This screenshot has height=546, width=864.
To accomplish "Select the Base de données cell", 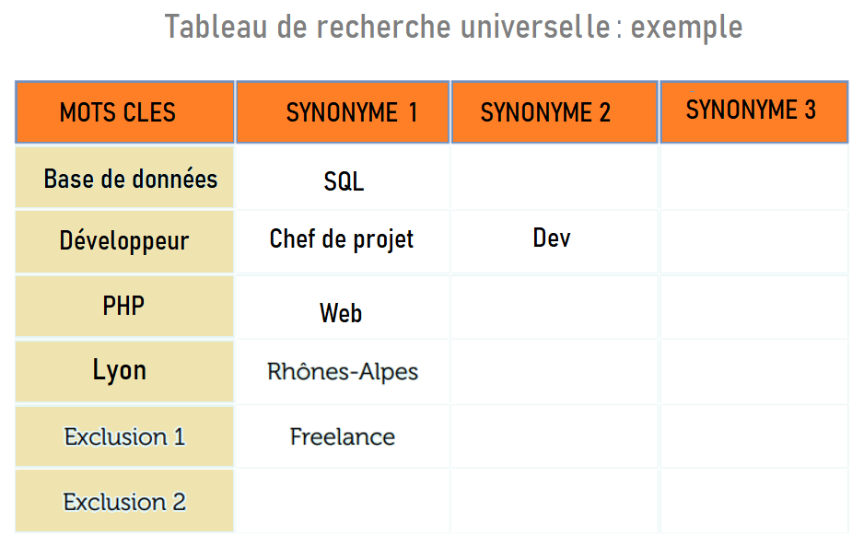I will click(125, 178).
